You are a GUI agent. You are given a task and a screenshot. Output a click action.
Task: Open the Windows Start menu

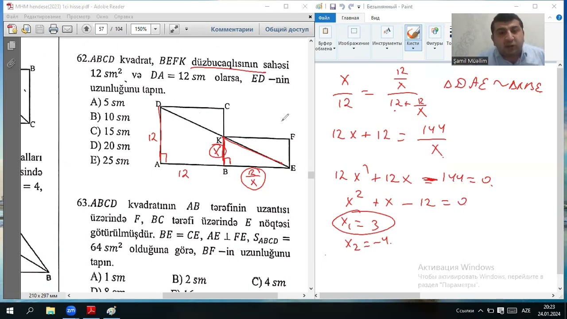(10, 311)
